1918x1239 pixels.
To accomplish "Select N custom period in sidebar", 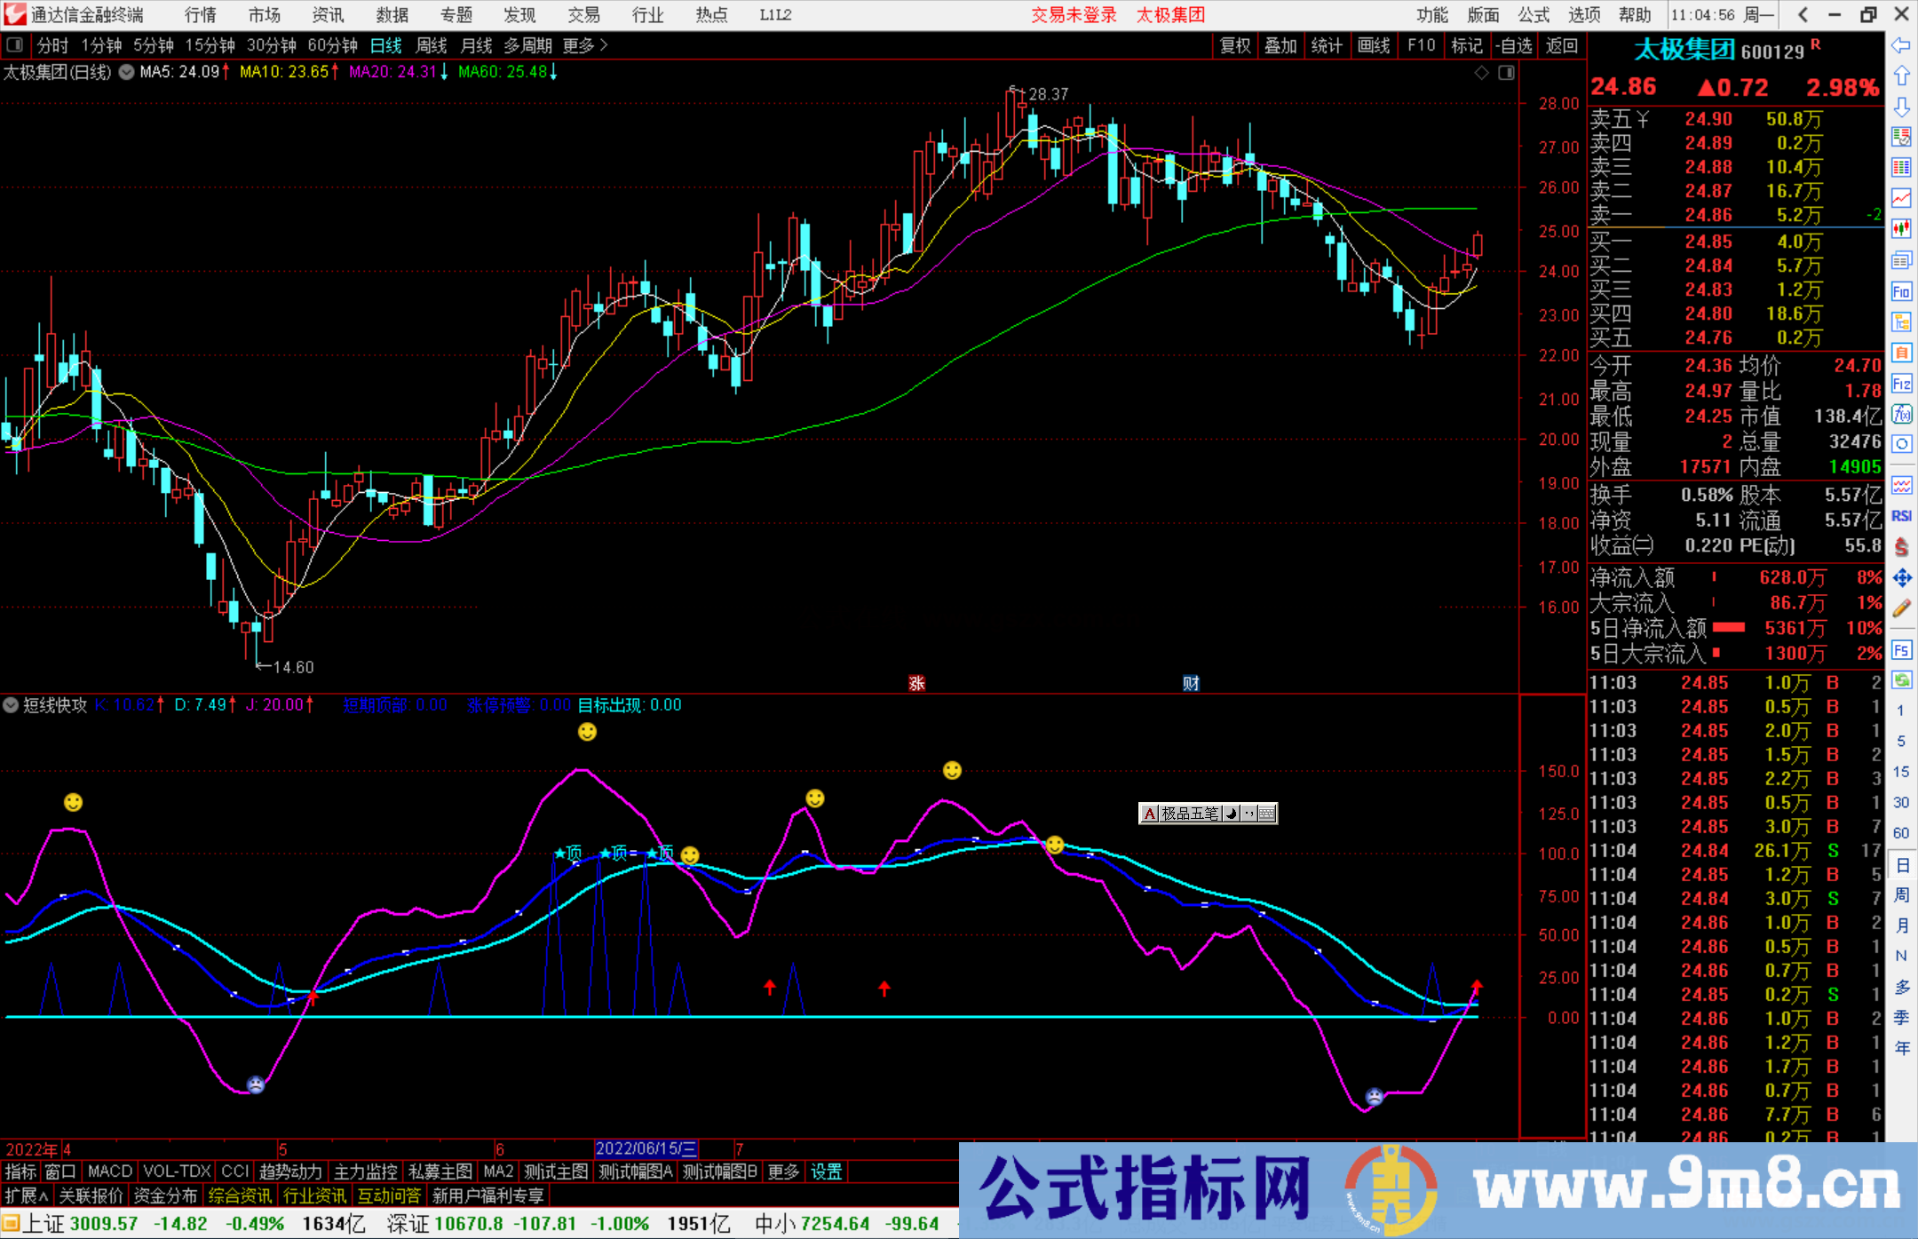I will [1901, 957].
